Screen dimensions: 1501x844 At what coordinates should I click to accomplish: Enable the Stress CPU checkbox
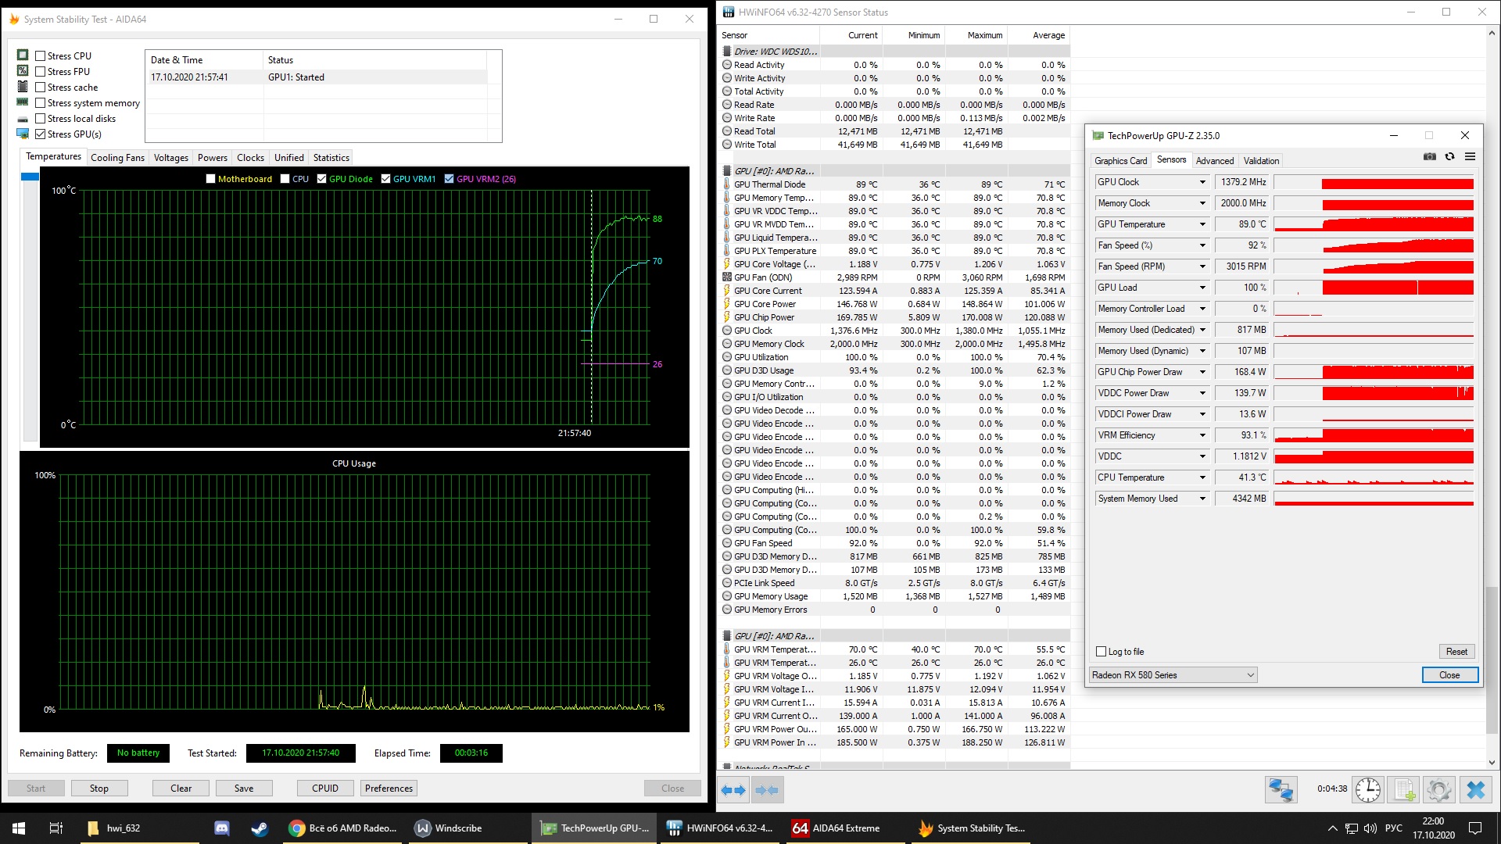(x=41, y=55)
